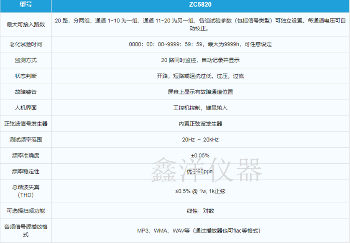Select the 老化试验时间 label
The width and height of the screenshot is (350, 243).
[26, 44]
